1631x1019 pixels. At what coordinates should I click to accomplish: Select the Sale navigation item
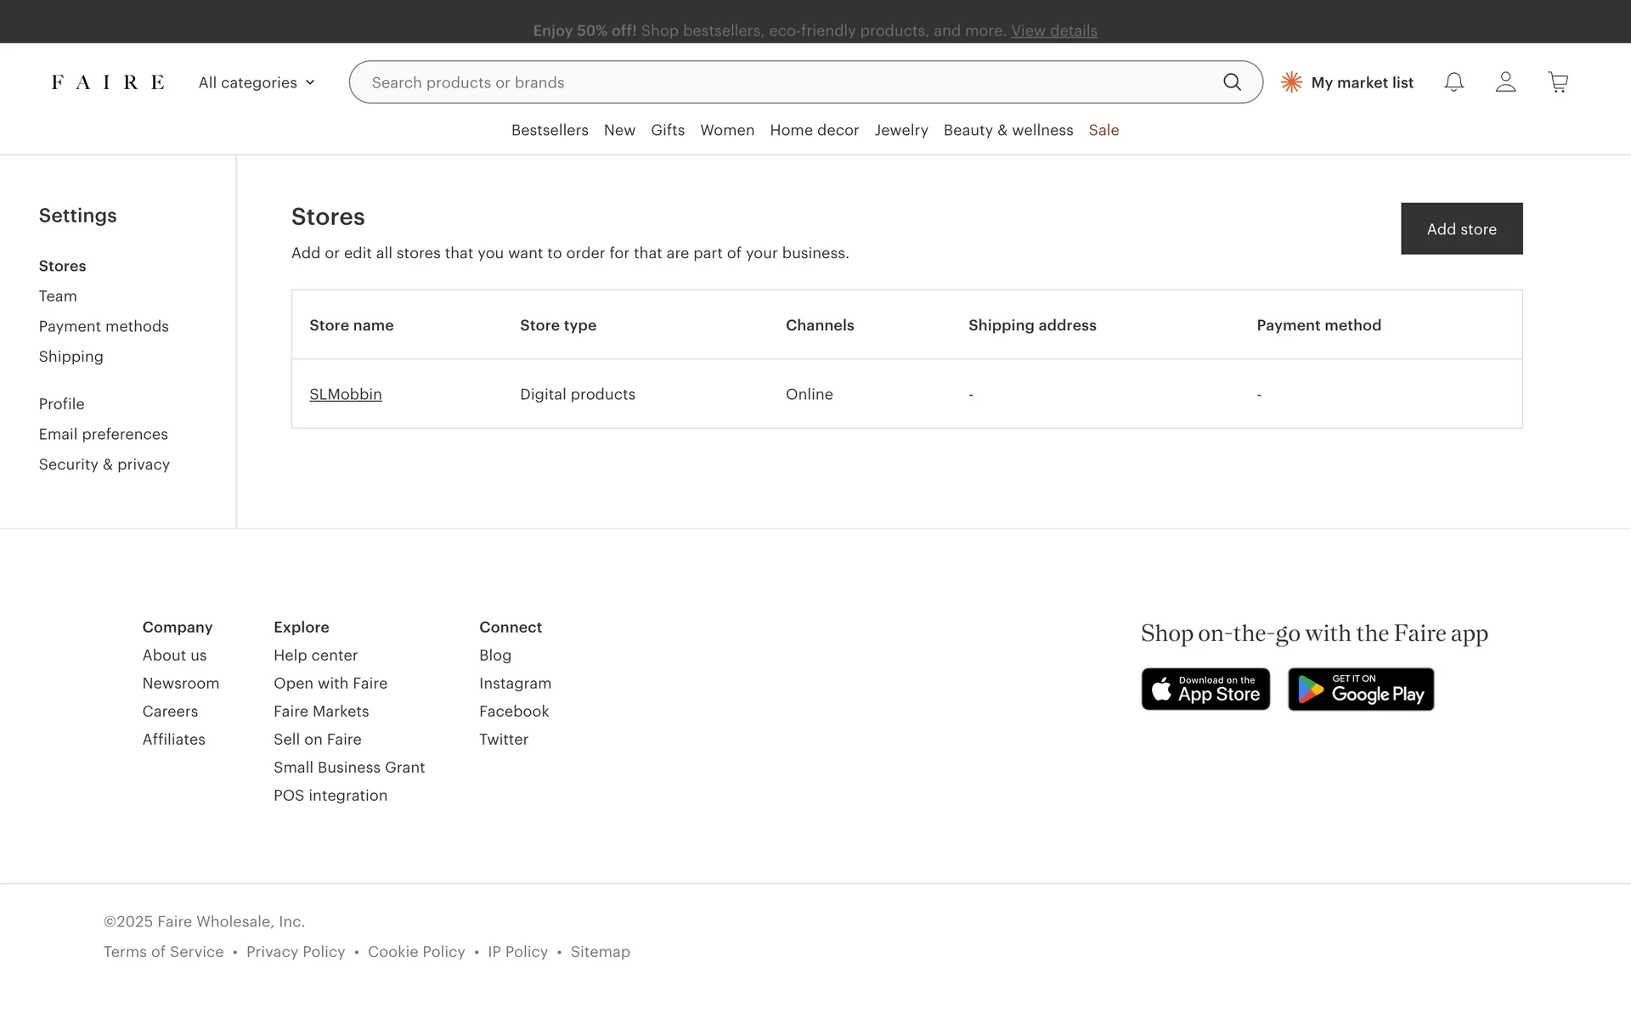point(1103,130)
